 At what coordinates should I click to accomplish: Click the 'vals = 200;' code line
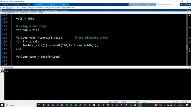pyautogui.click(x=25, y=18)
